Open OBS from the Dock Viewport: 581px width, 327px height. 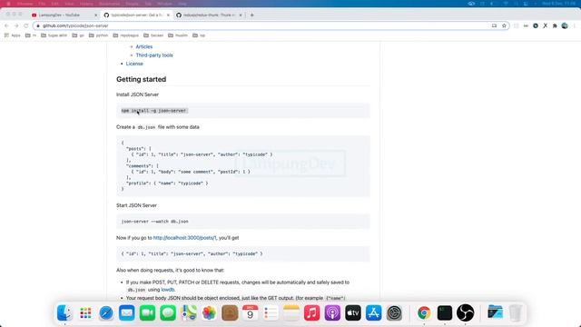pos(465,312)
